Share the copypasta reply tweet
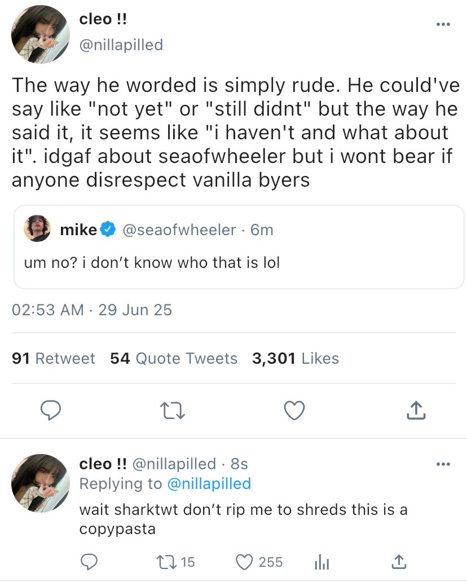 point(399,562)
